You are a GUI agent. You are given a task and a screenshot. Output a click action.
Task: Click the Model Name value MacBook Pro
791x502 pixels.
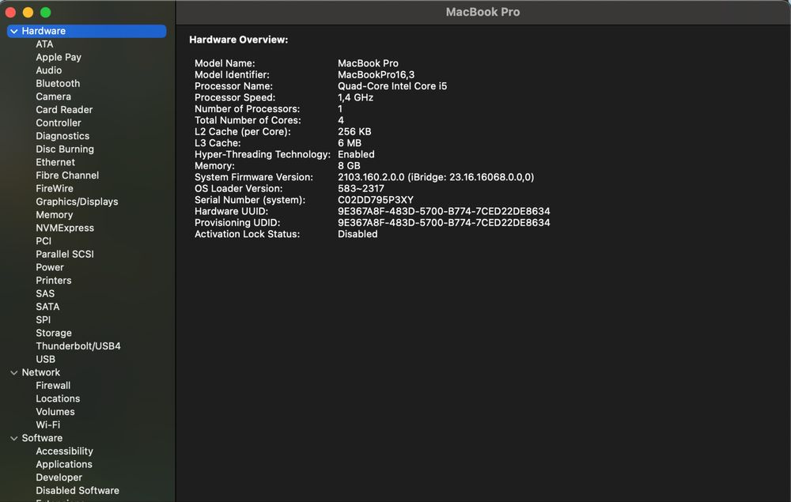369,63
